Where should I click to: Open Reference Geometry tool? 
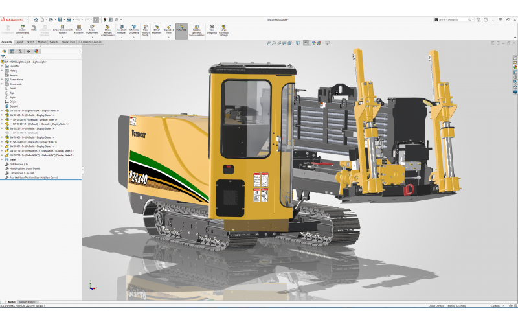(134, 29)
